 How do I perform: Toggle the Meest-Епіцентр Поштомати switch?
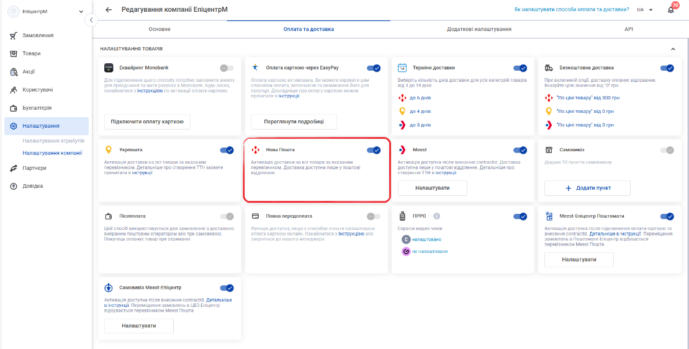coord(667,216)
